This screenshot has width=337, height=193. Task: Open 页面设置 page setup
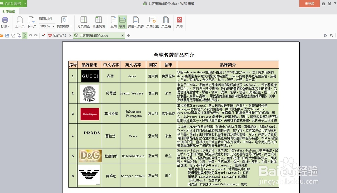coord(152,22)
